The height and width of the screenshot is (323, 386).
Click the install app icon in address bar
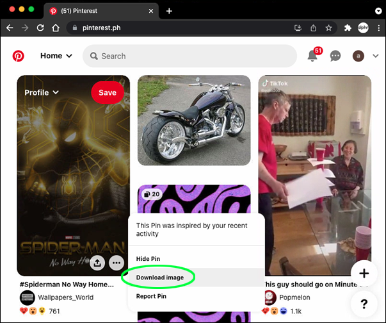pyautogui.click(x=298, y=28)
